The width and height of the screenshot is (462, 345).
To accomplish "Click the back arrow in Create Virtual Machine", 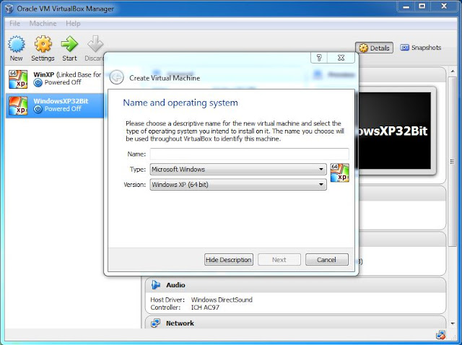I will coord(116,77).
